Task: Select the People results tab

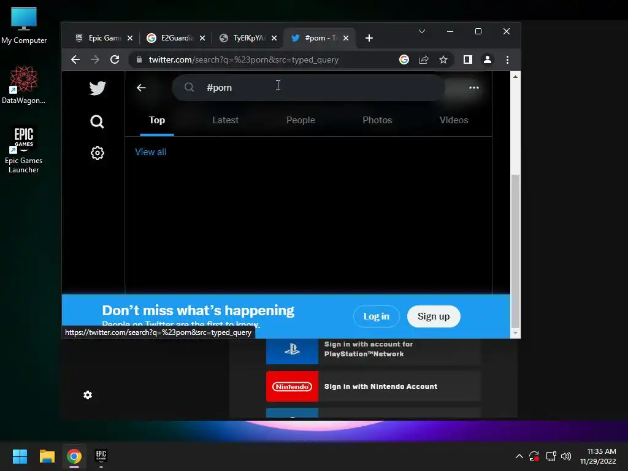Action: click(x=301, y=120)
